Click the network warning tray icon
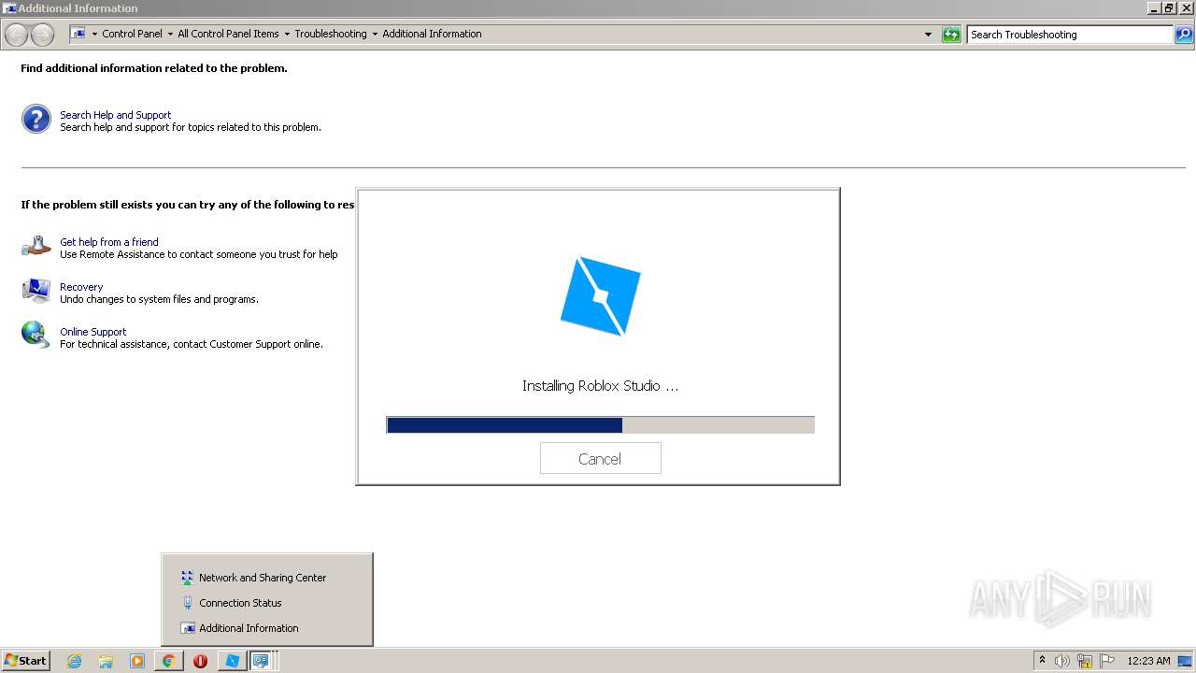Image resolution: width=1196 pixels, height=673 pixels. coord(1085,661)
